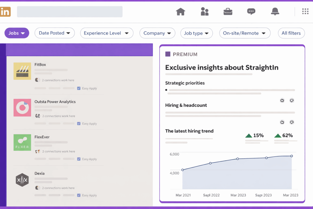313x209 pixels.
Task: Open All filters button
Action: pos(291,33)
